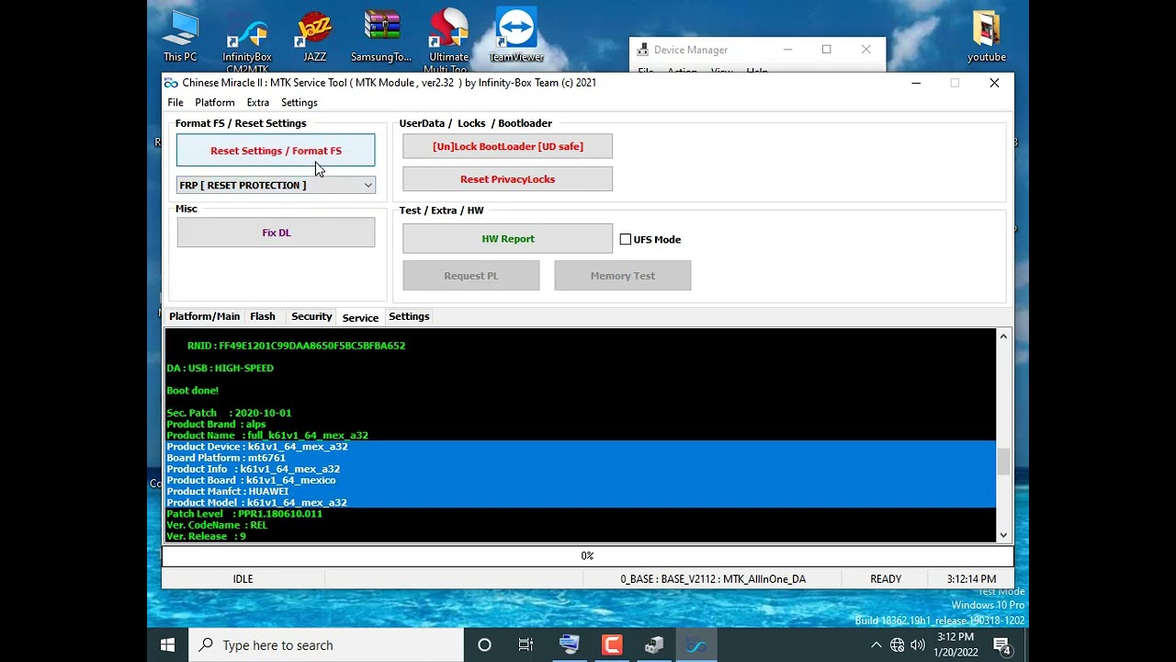Click 'Board Platform : mt6761' line
This screenshot has width=1176, height=662.
point(226,458)
